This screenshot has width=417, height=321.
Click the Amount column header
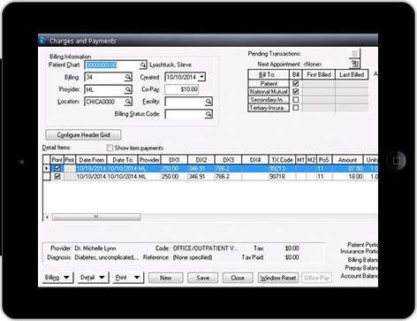tap(347, 160)
